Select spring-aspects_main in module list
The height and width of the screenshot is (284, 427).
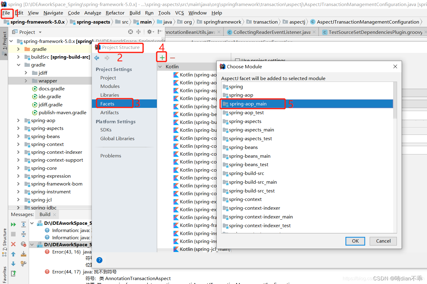click(307, 130)
